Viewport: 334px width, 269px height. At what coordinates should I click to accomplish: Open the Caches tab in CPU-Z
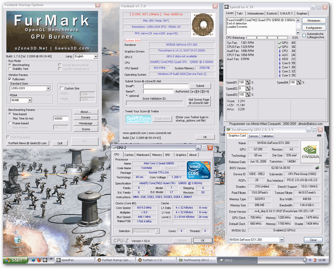coord(129,155)
